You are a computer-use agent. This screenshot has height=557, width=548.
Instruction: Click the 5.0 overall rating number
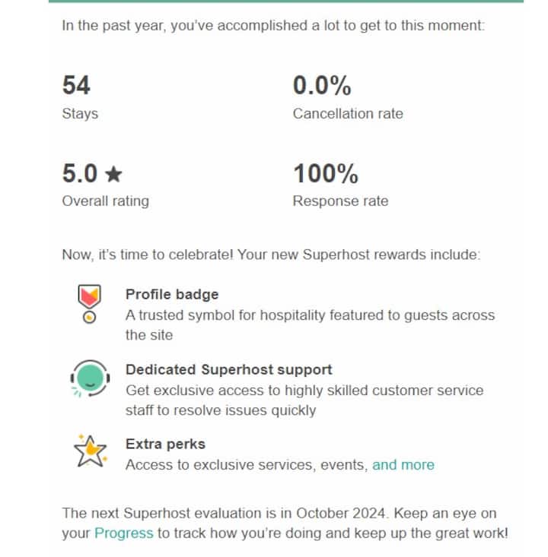click(x=80, y=174)
